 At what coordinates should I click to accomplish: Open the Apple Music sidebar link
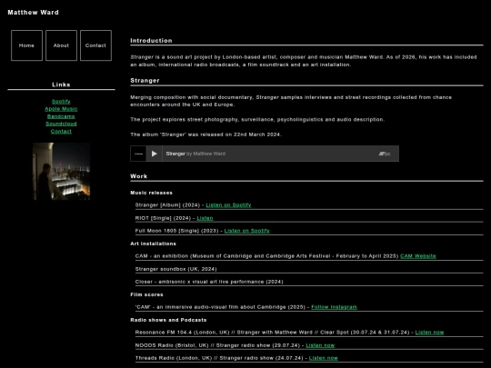61,109
